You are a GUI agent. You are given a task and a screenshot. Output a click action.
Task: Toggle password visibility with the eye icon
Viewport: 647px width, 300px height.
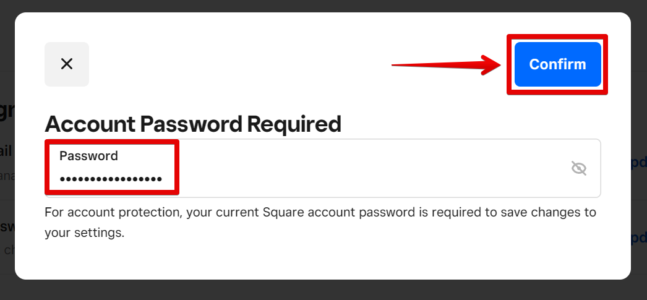[579, 168]
